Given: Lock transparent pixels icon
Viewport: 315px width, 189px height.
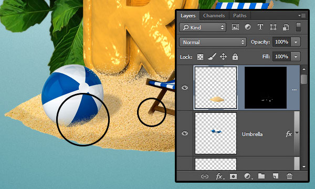Looking at the screenshot, I should (200, 57).
